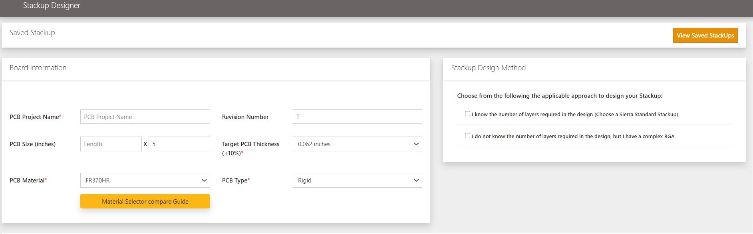Click the Revision Number field label
Screen dimensions: 753x234
click(x=245, y=117)
